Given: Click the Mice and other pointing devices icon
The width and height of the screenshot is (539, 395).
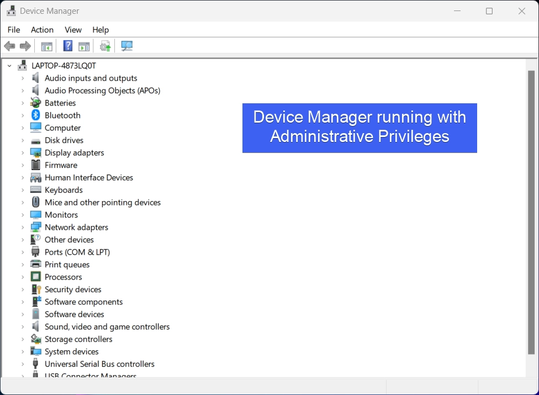Looking at the screenshot, I should [x=35, y=202].
